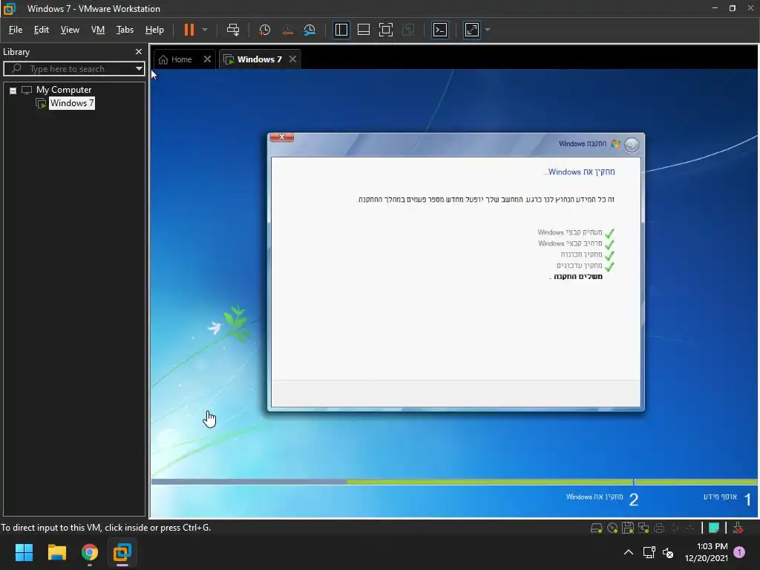Viewport: 760px width, 570px height.
Task: Open File Explorer from the taskbar
Action: coord(56,552)
